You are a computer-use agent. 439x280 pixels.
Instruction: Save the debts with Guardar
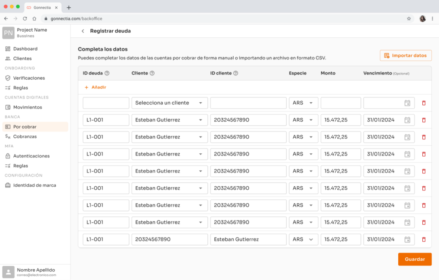click(415, 259)
